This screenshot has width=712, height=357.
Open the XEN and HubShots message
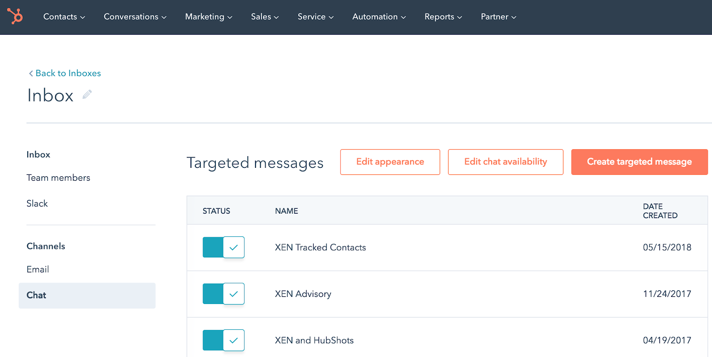tap(314, 341)
